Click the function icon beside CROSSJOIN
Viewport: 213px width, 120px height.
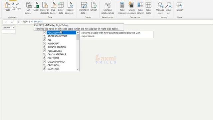[45, 65]
